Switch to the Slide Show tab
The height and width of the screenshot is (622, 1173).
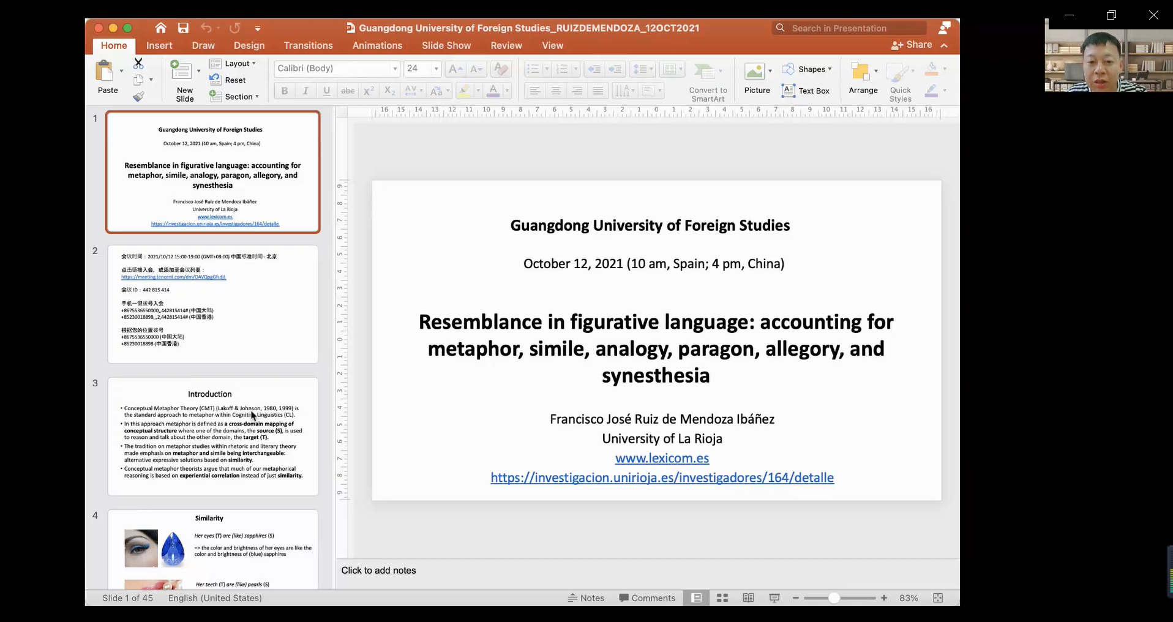click(446, 46)
